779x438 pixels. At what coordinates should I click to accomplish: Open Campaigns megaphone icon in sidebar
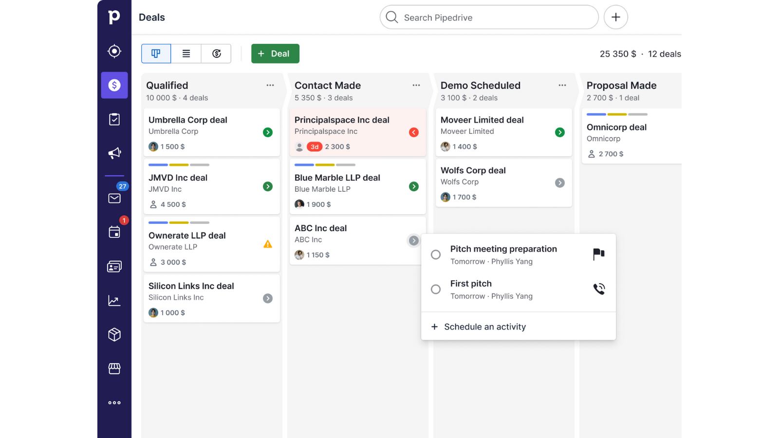pos(114,153)
